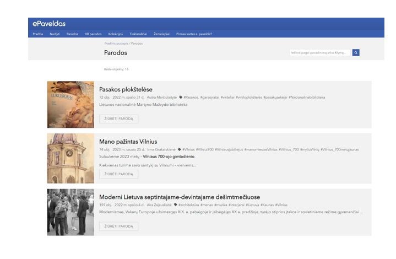Image resolution: width=396 pixels, height=259 pixels.
Task: Click the ePaveldas logo
Action: [49, 24]
